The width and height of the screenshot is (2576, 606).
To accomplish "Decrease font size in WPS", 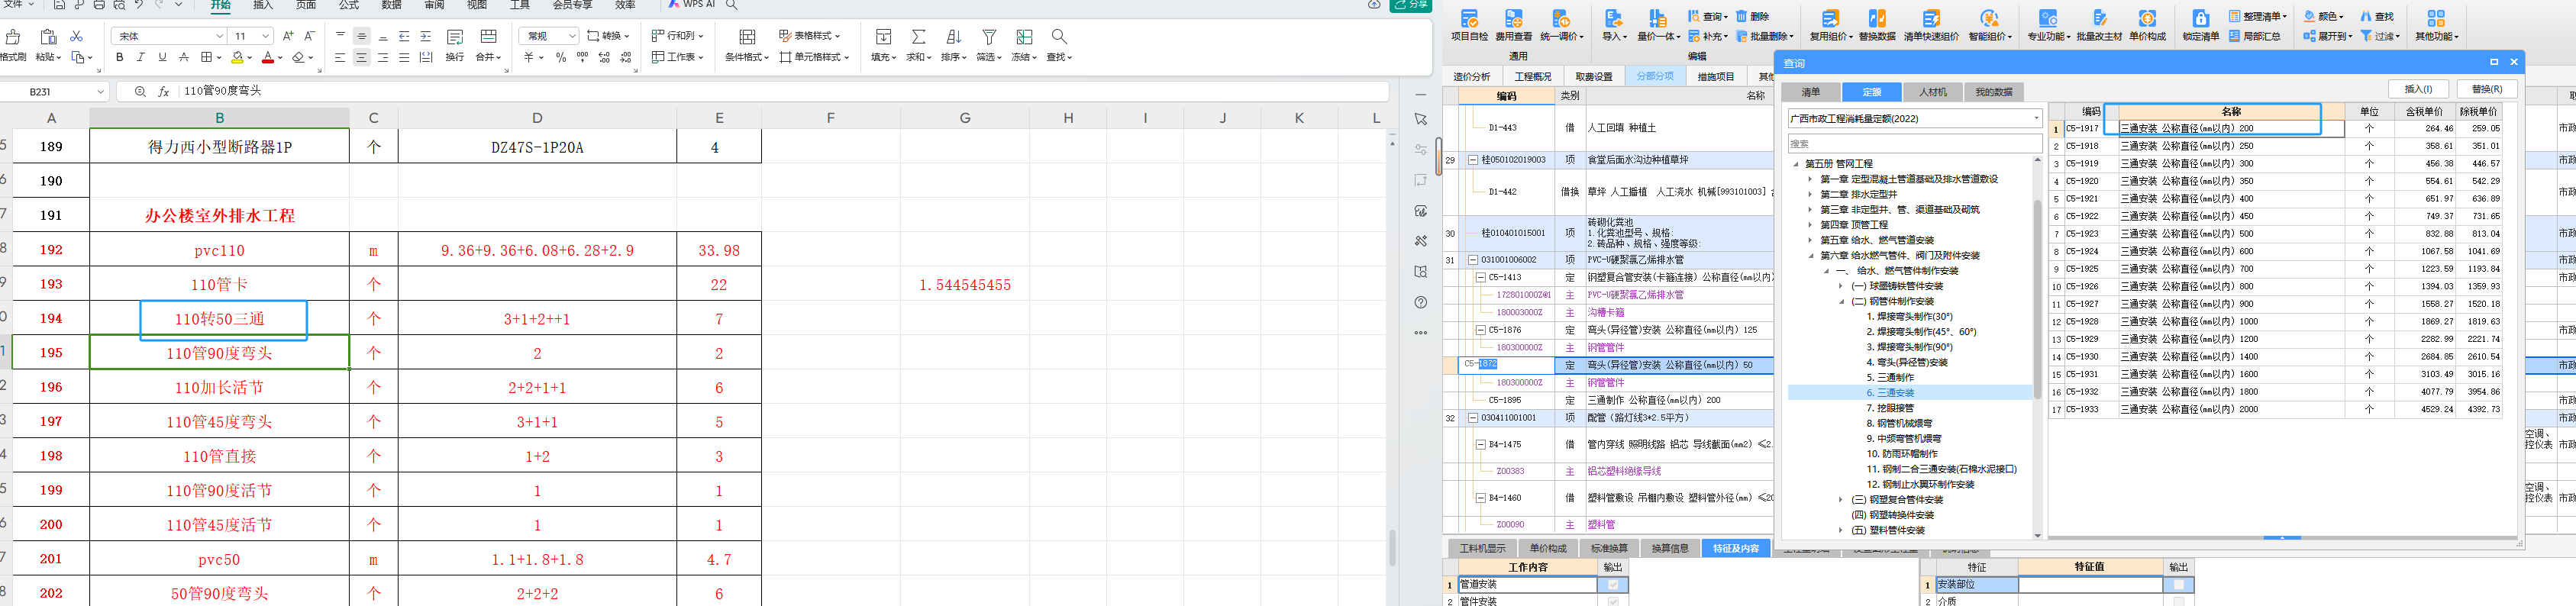I will (309, 36).
